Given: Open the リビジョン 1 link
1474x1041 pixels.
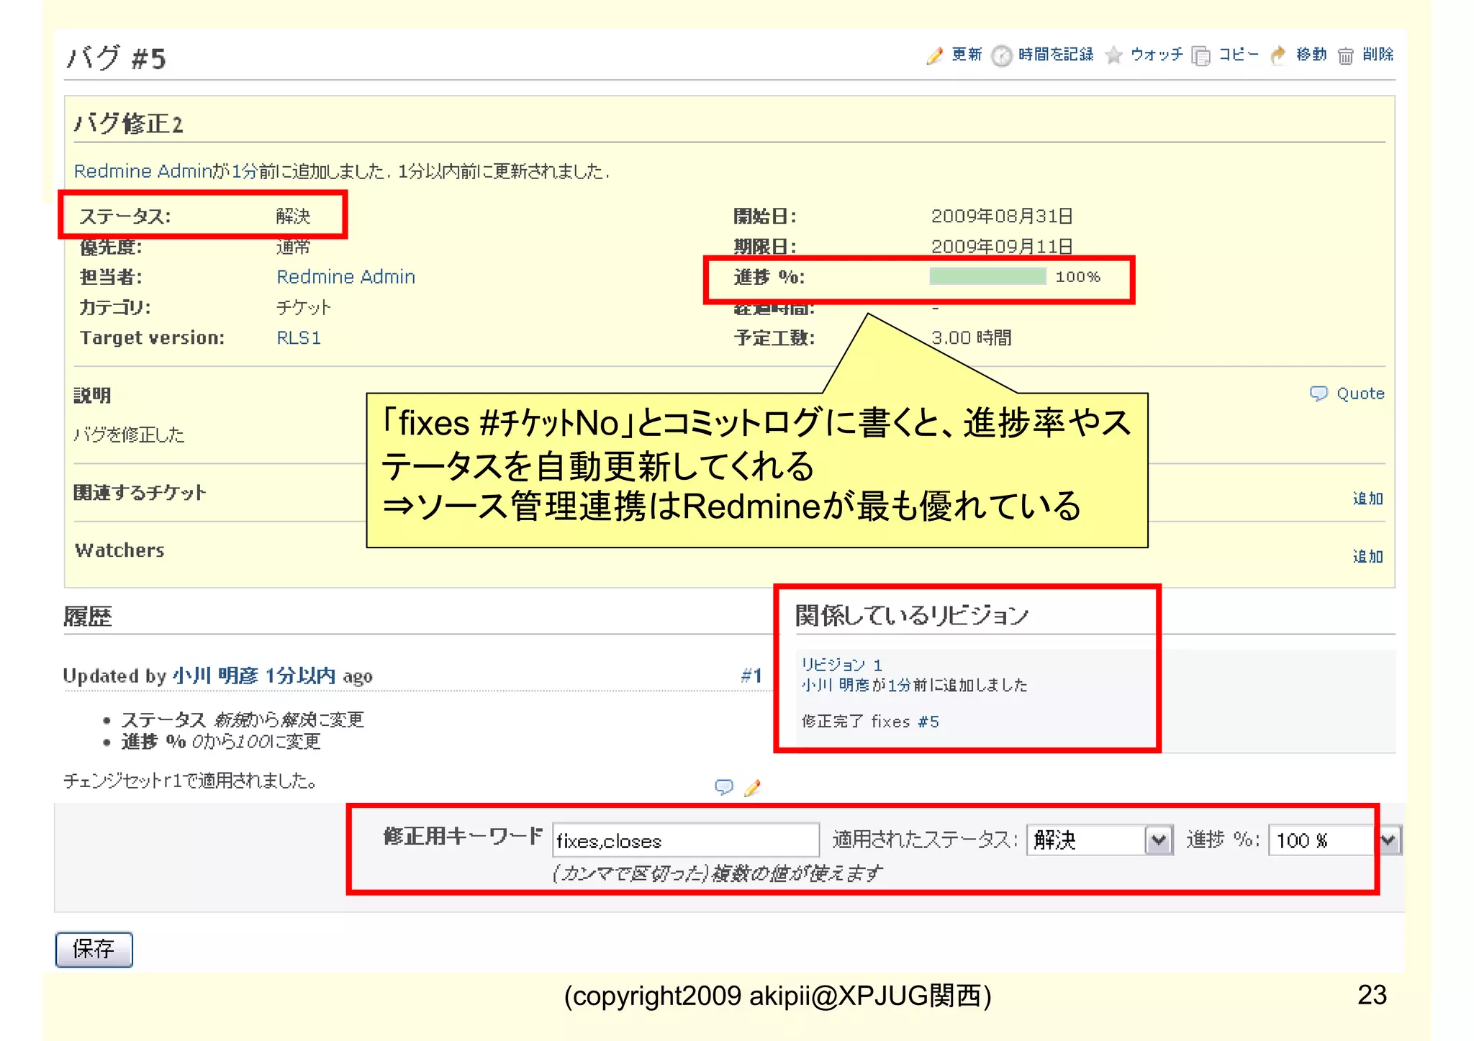Looking at the screenshot, I should click(842, 665).
